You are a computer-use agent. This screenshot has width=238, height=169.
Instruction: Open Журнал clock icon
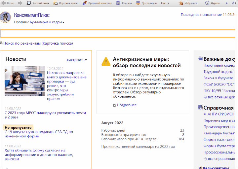(x=207, y=3)
